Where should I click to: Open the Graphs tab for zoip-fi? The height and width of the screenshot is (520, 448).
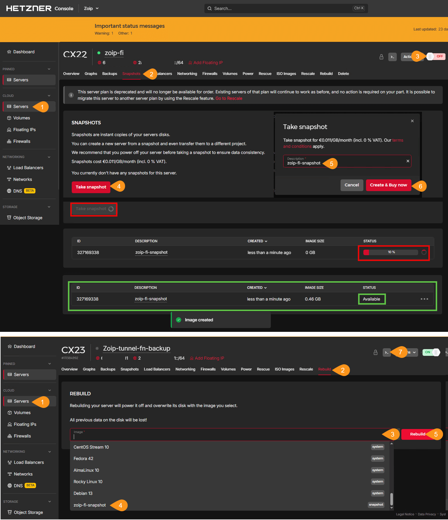click(91, 74)
